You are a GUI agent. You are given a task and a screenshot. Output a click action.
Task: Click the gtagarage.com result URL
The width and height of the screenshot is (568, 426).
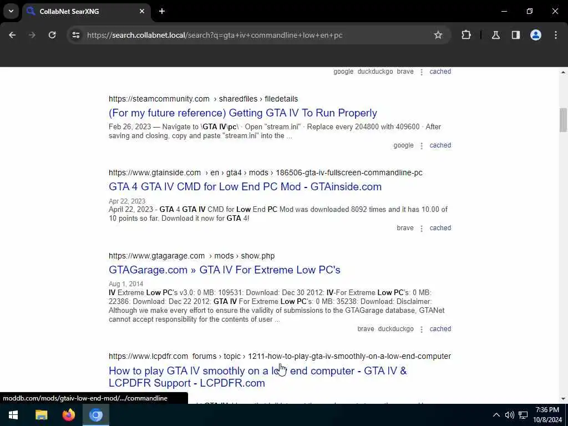191,256
